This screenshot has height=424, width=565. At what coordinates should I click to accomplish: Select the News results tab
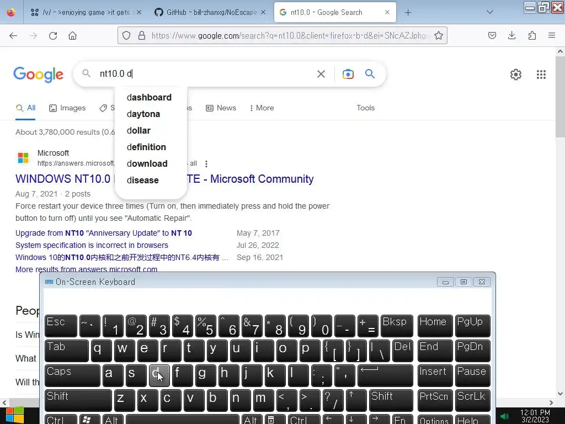point(221,108)
